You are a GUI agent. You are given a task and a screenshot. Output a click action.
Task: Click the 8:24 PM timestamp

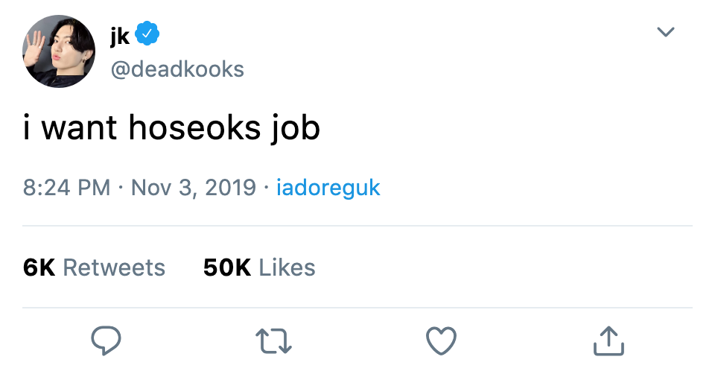(x=66, y=188)
